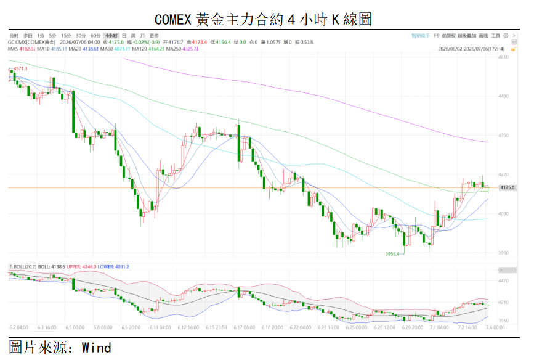542x360 pixels.
Task: Switch to the 分时 intraday tab
Action: (14, 36)
